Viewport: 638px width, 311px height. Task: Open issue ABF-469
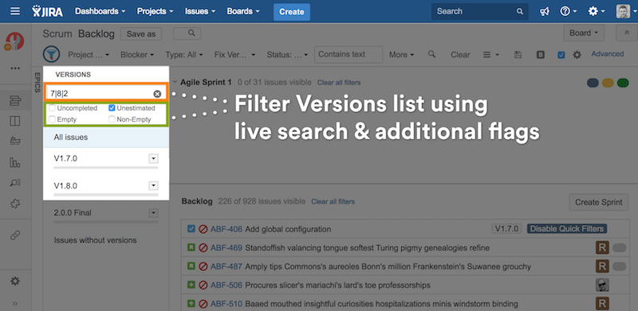pyautogui.click(x=226, y=247)
